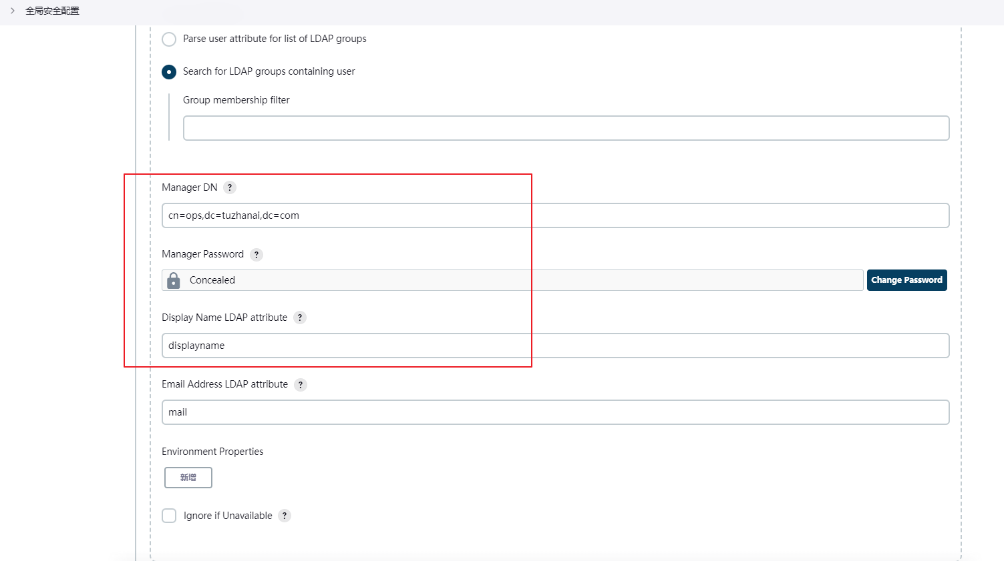Screen dimensions: 1004x561
Task: Edit the Display Name LDAP attribute field
Action: tap(555, 346)
